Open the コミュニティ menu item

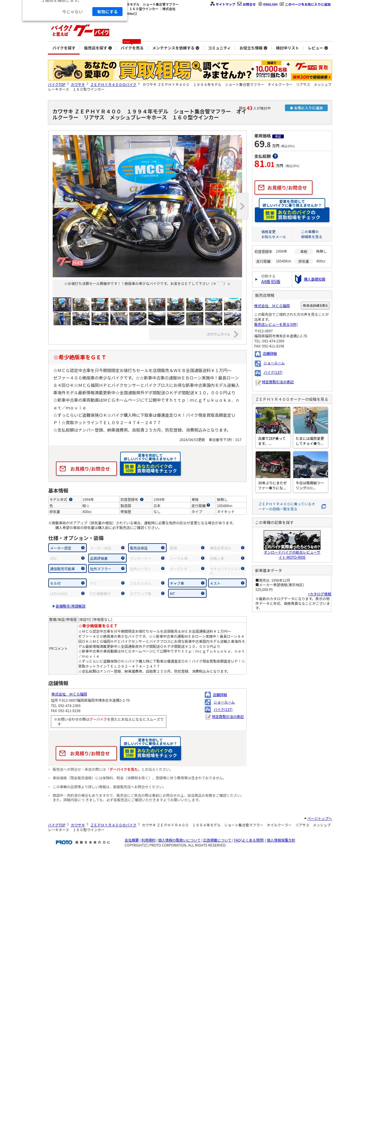tap(219, 48)
